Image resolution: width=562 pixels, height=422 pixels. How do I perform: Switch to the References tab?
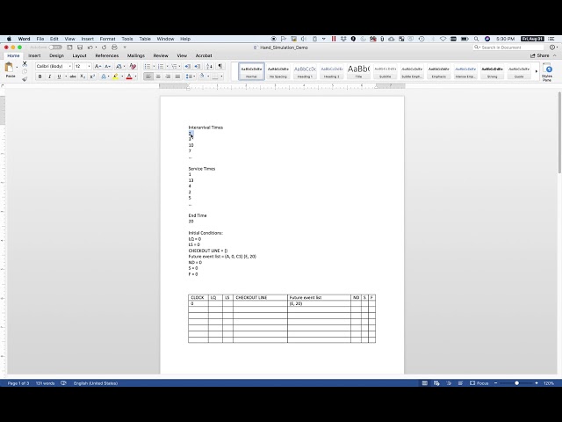tap(107, 55)
